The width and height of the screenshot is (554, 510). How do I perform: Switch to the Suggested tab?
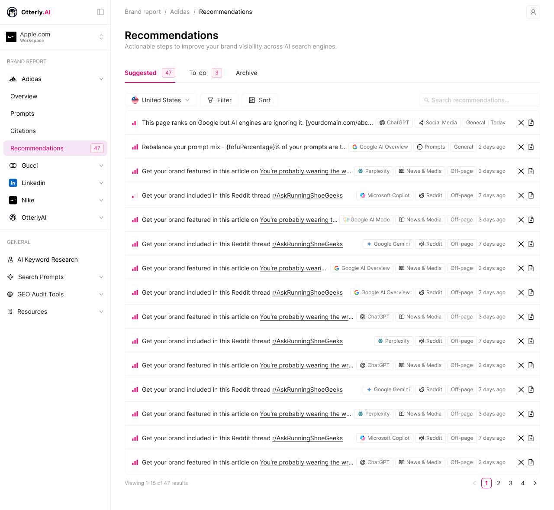pyautogui.click(x=150, y=73)
